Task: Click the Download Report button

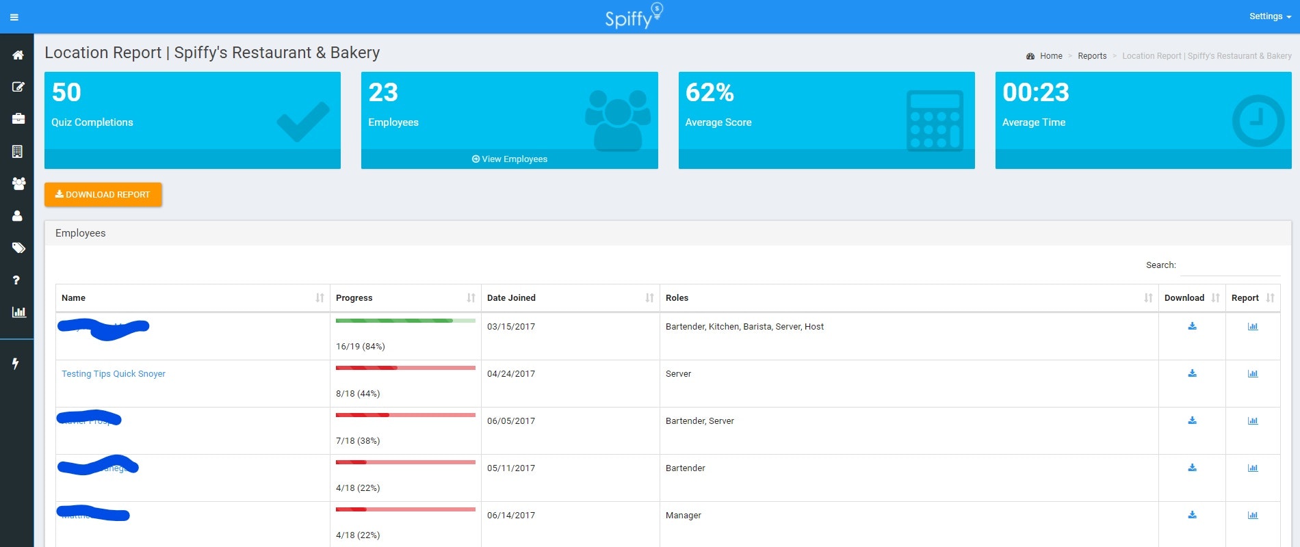Action: click(x=103, y=194)
